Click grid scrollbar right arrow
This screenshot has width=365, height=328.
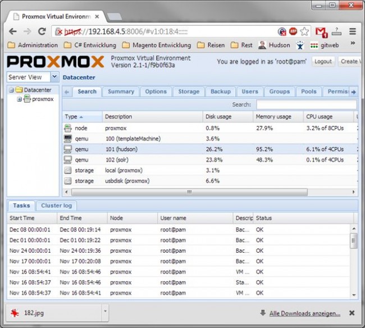(353, 192)
